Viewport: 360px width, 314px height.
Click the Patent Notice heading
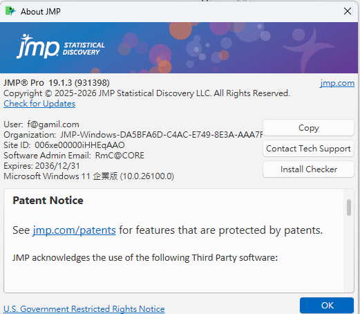click(48, 201)
